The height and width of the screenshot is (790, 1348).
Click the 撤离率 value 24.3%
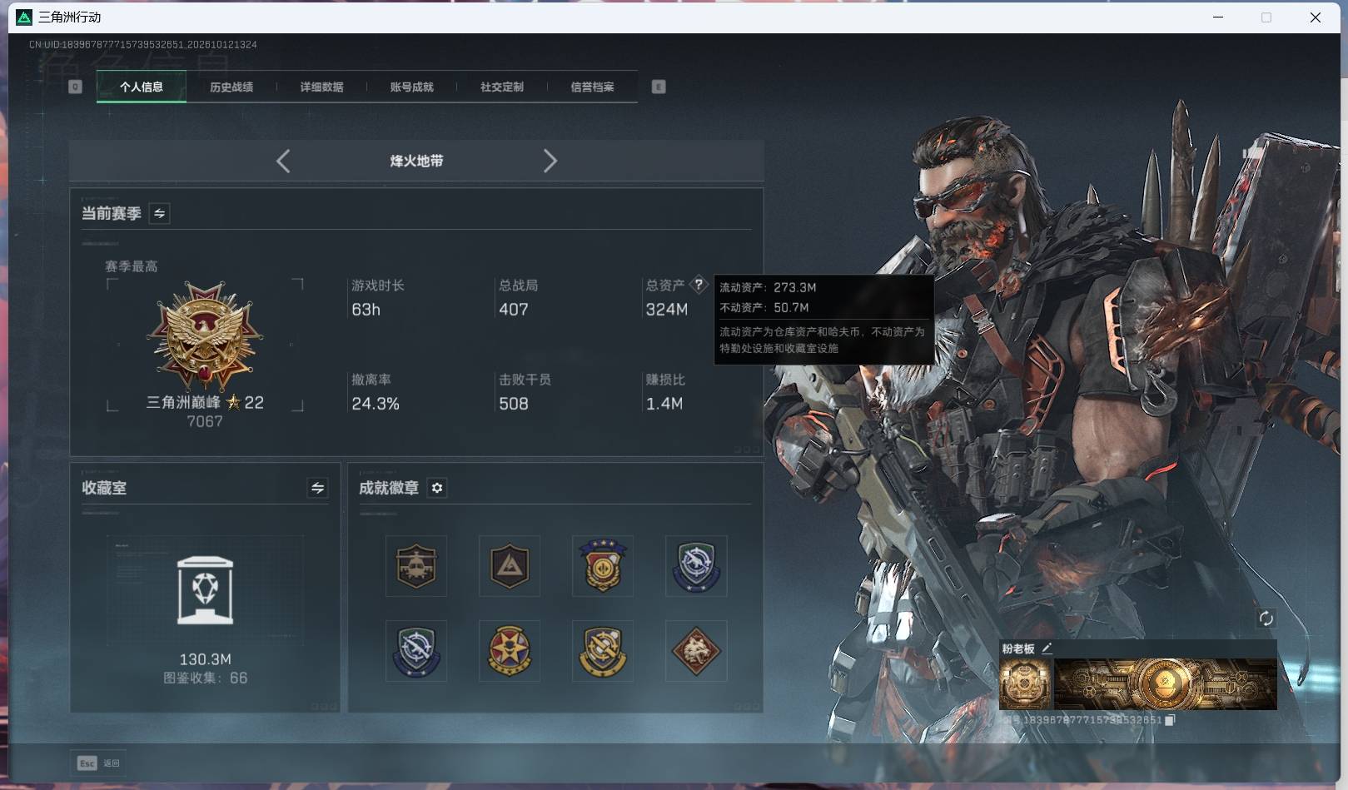376,404
